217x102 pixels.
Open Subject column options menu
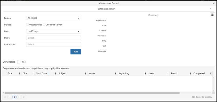(86, 73)
